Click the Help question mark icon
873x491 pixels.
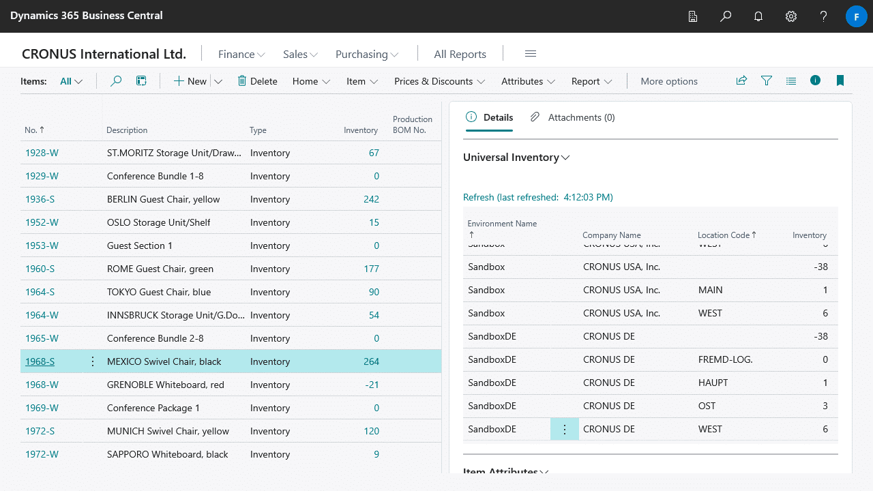tap(824, 16)
